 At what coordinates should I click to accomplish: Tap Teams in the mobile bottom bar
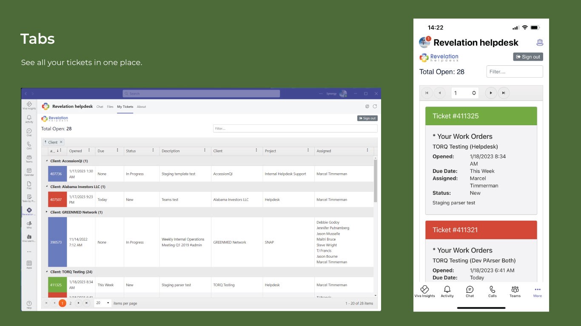pos(515,292)
